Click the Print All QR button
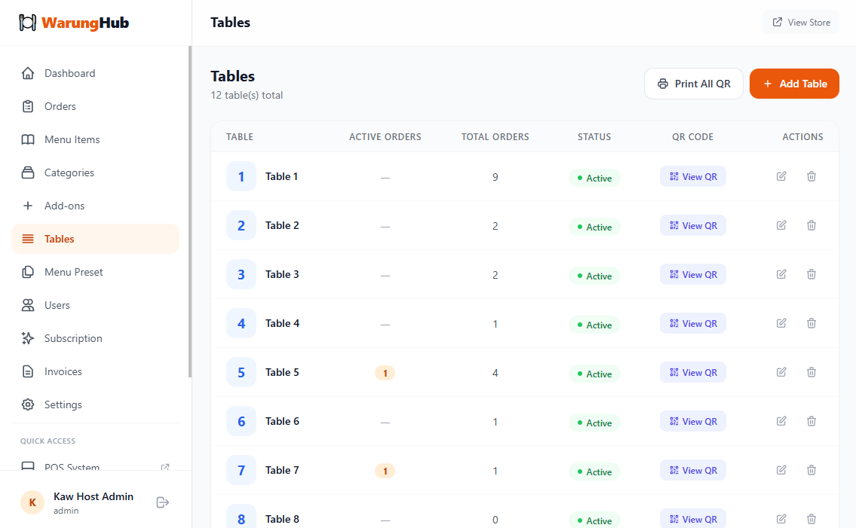856x528 pixels. (693, 84)
